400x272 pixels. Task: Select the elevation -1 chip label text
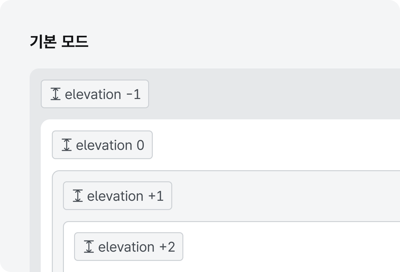[x=103, y=94]
